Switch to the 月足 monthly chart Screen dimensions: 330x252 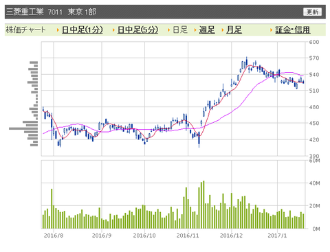234,30
